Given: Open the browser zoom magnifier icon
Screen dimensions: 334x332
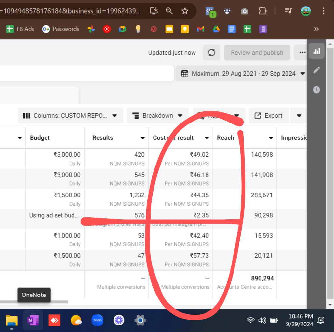Looking at the screenshot, I should click(169, 11).
